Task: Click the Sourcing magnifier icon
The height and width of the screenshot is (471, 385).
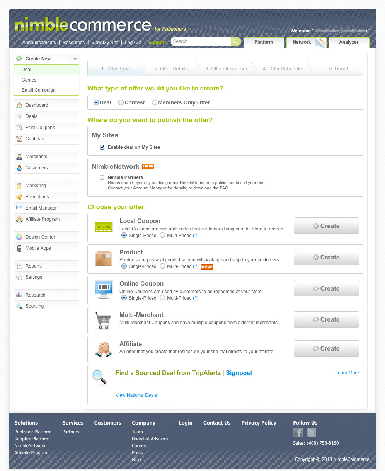Action: click(19, 306)
